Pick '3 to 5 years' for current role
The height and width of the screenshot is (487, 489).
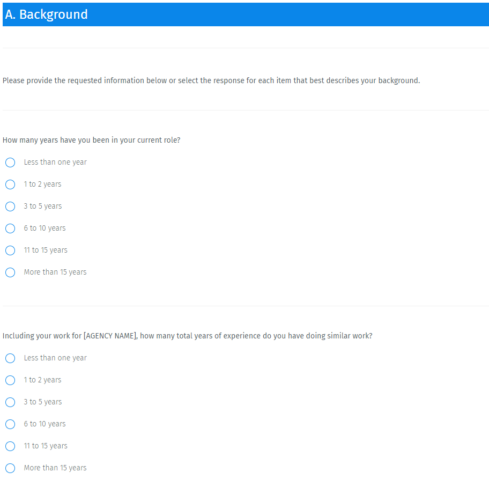click(x=10, y=206)
